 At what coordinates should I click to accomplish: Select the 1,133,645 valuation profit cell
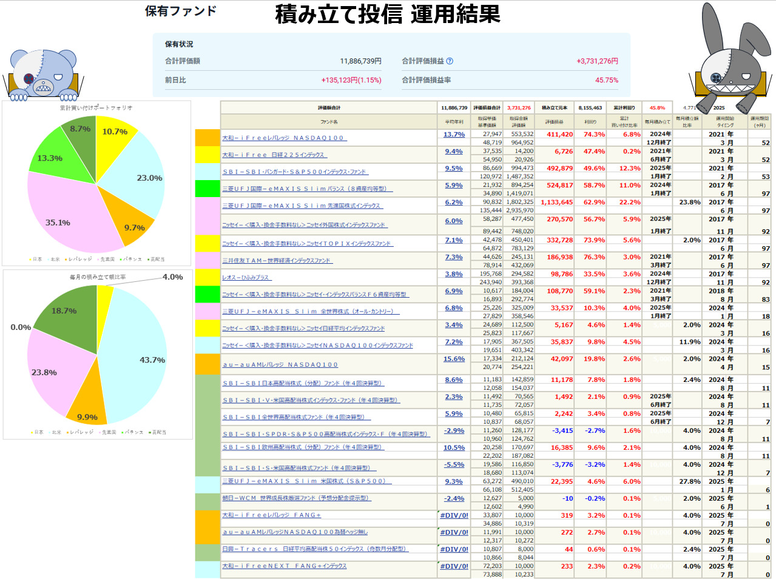(x=555, y=202)
